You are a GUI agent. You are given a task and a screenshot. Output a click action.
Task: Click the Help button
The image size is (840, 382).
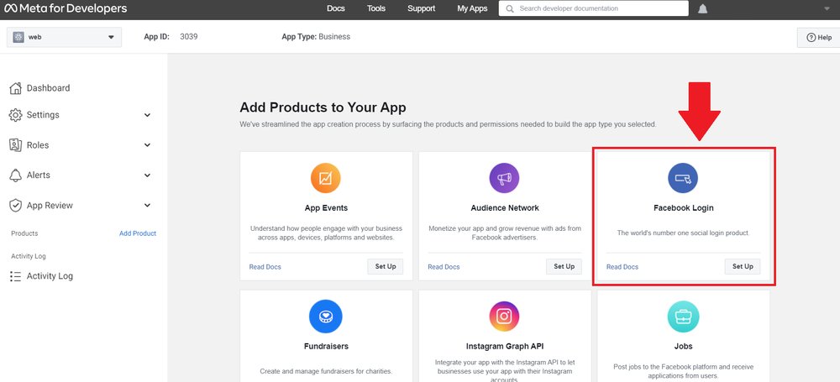click(x=818, y=38)
